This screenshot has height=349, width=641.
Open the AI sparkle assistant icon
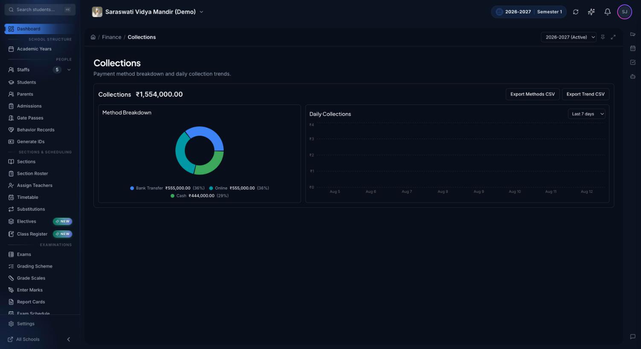(x=591, y=12)
